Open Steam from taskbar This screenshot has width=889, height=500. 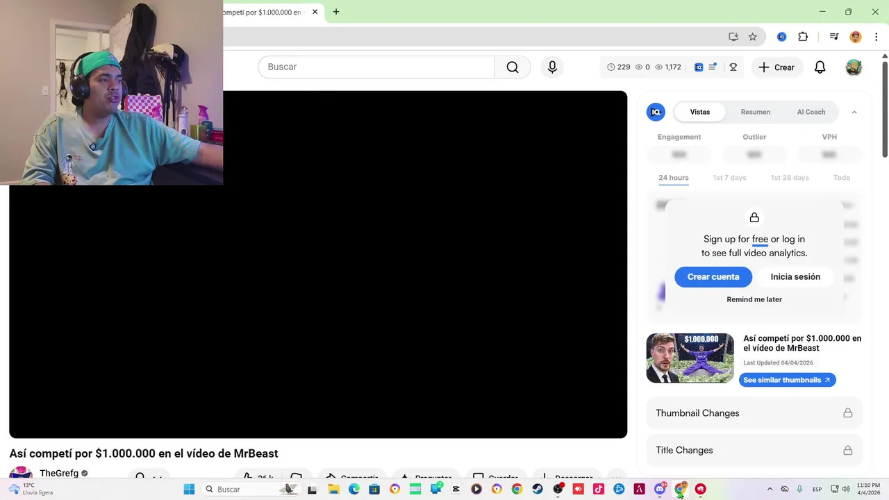(x=538, y=489)
